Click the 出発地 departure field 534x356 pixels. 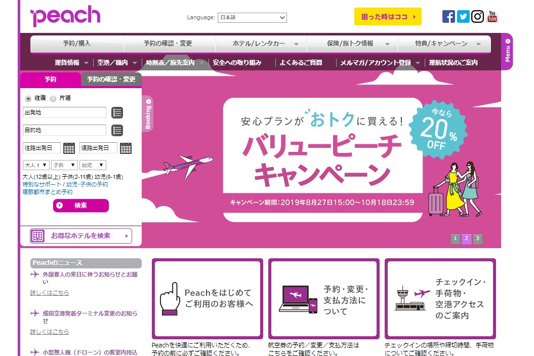(x=64, y=112)
